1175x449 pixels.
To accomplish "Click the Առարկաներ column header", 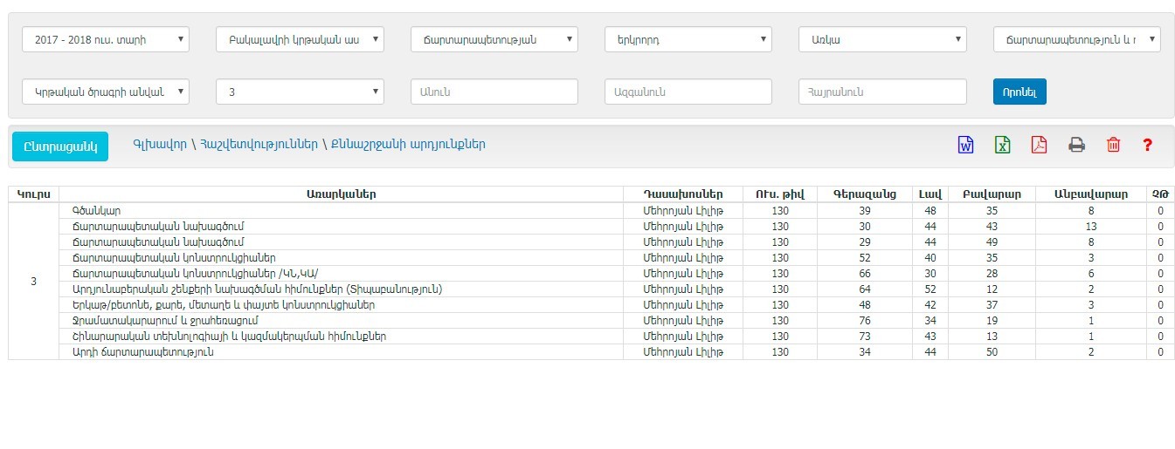I will click(341, 194).
